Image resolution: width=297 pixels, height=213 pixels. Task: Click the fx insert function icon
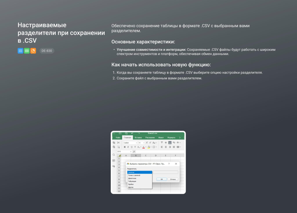(x=134, y=151)
